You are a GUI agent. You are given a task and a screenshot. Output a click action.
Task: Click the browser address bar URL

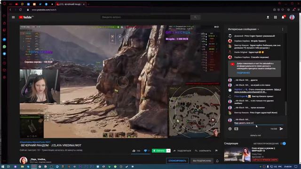(44, 10)
